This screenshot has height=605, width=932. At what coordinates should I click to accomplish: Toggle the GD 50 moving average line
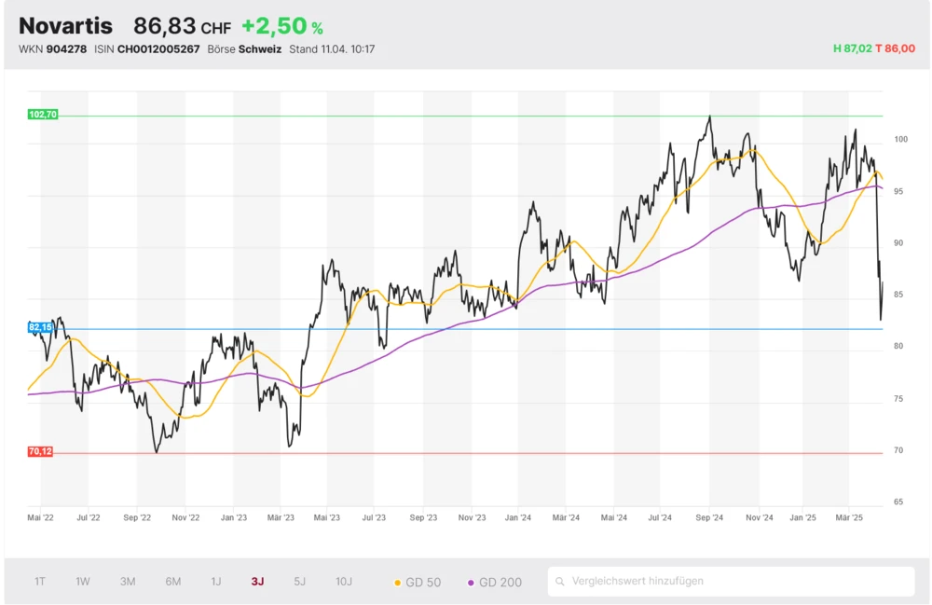[418, 582]
